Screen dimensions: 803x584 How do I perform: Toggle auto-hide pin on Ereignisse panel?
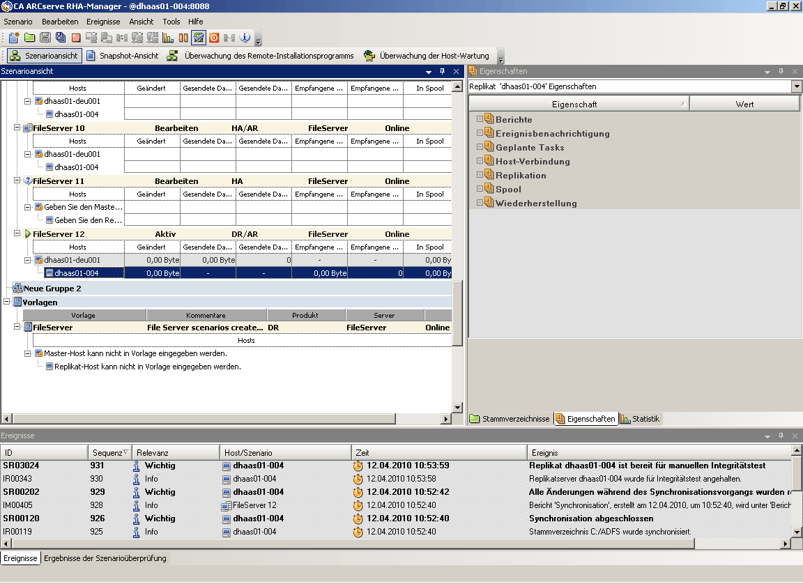(x=781, y=436)
